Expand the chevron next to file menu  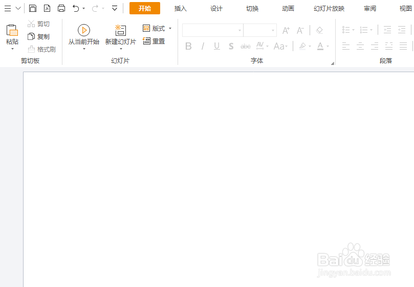pos(18,9)
